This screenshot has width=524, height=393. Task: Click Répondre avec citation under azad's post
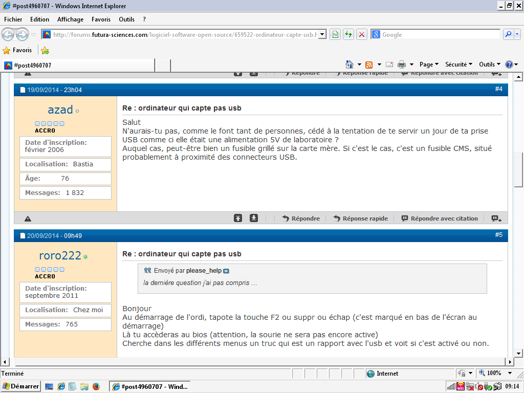[x=440, y=218]
